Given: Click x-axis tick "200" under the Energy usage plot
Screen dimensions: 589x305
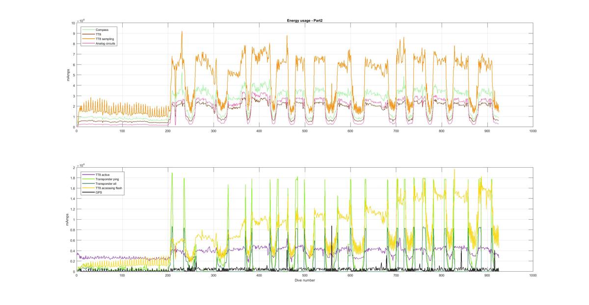Looking at the screenshot, I should [x=168, y=131].
